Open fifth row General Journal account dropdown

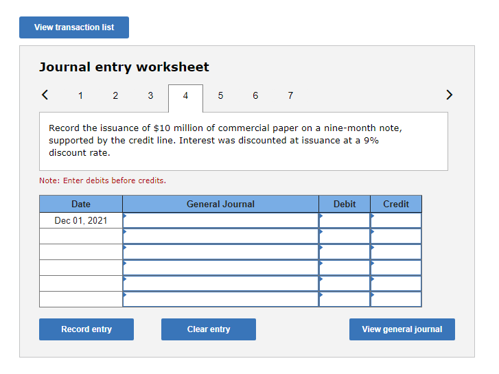click(220, 283)
